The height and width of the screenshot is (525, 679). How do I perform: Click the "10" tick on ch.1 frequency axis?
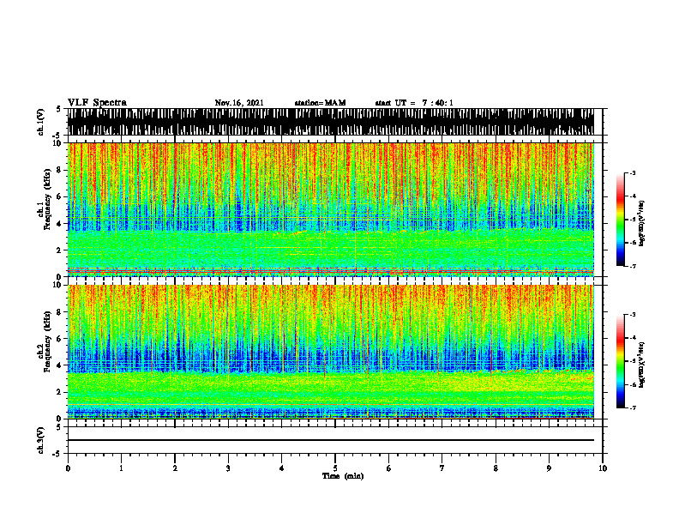[57, 143]
